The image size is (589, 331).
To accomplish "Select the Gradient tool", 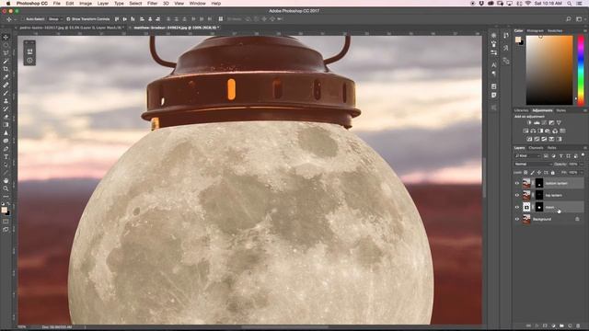I will [x=6, y=125].
